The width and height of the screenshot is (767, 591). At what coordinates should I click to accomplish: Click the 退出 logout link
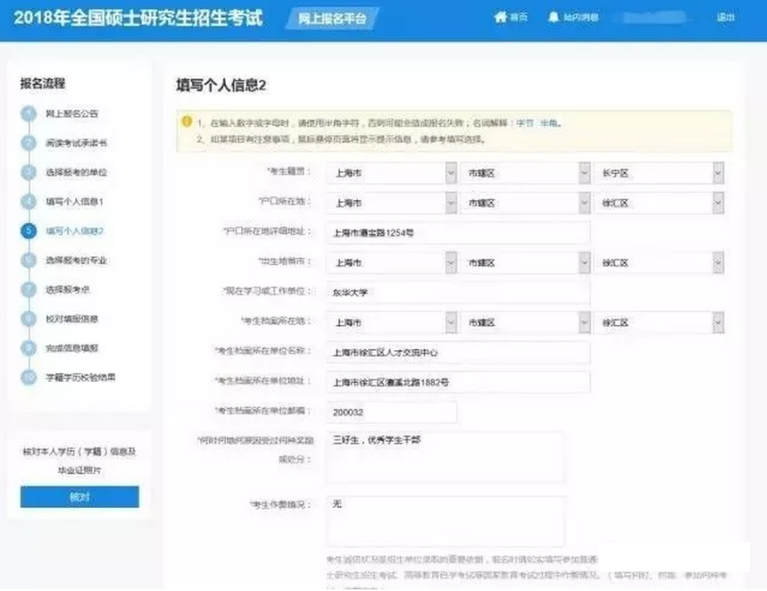tap(724, 18)
